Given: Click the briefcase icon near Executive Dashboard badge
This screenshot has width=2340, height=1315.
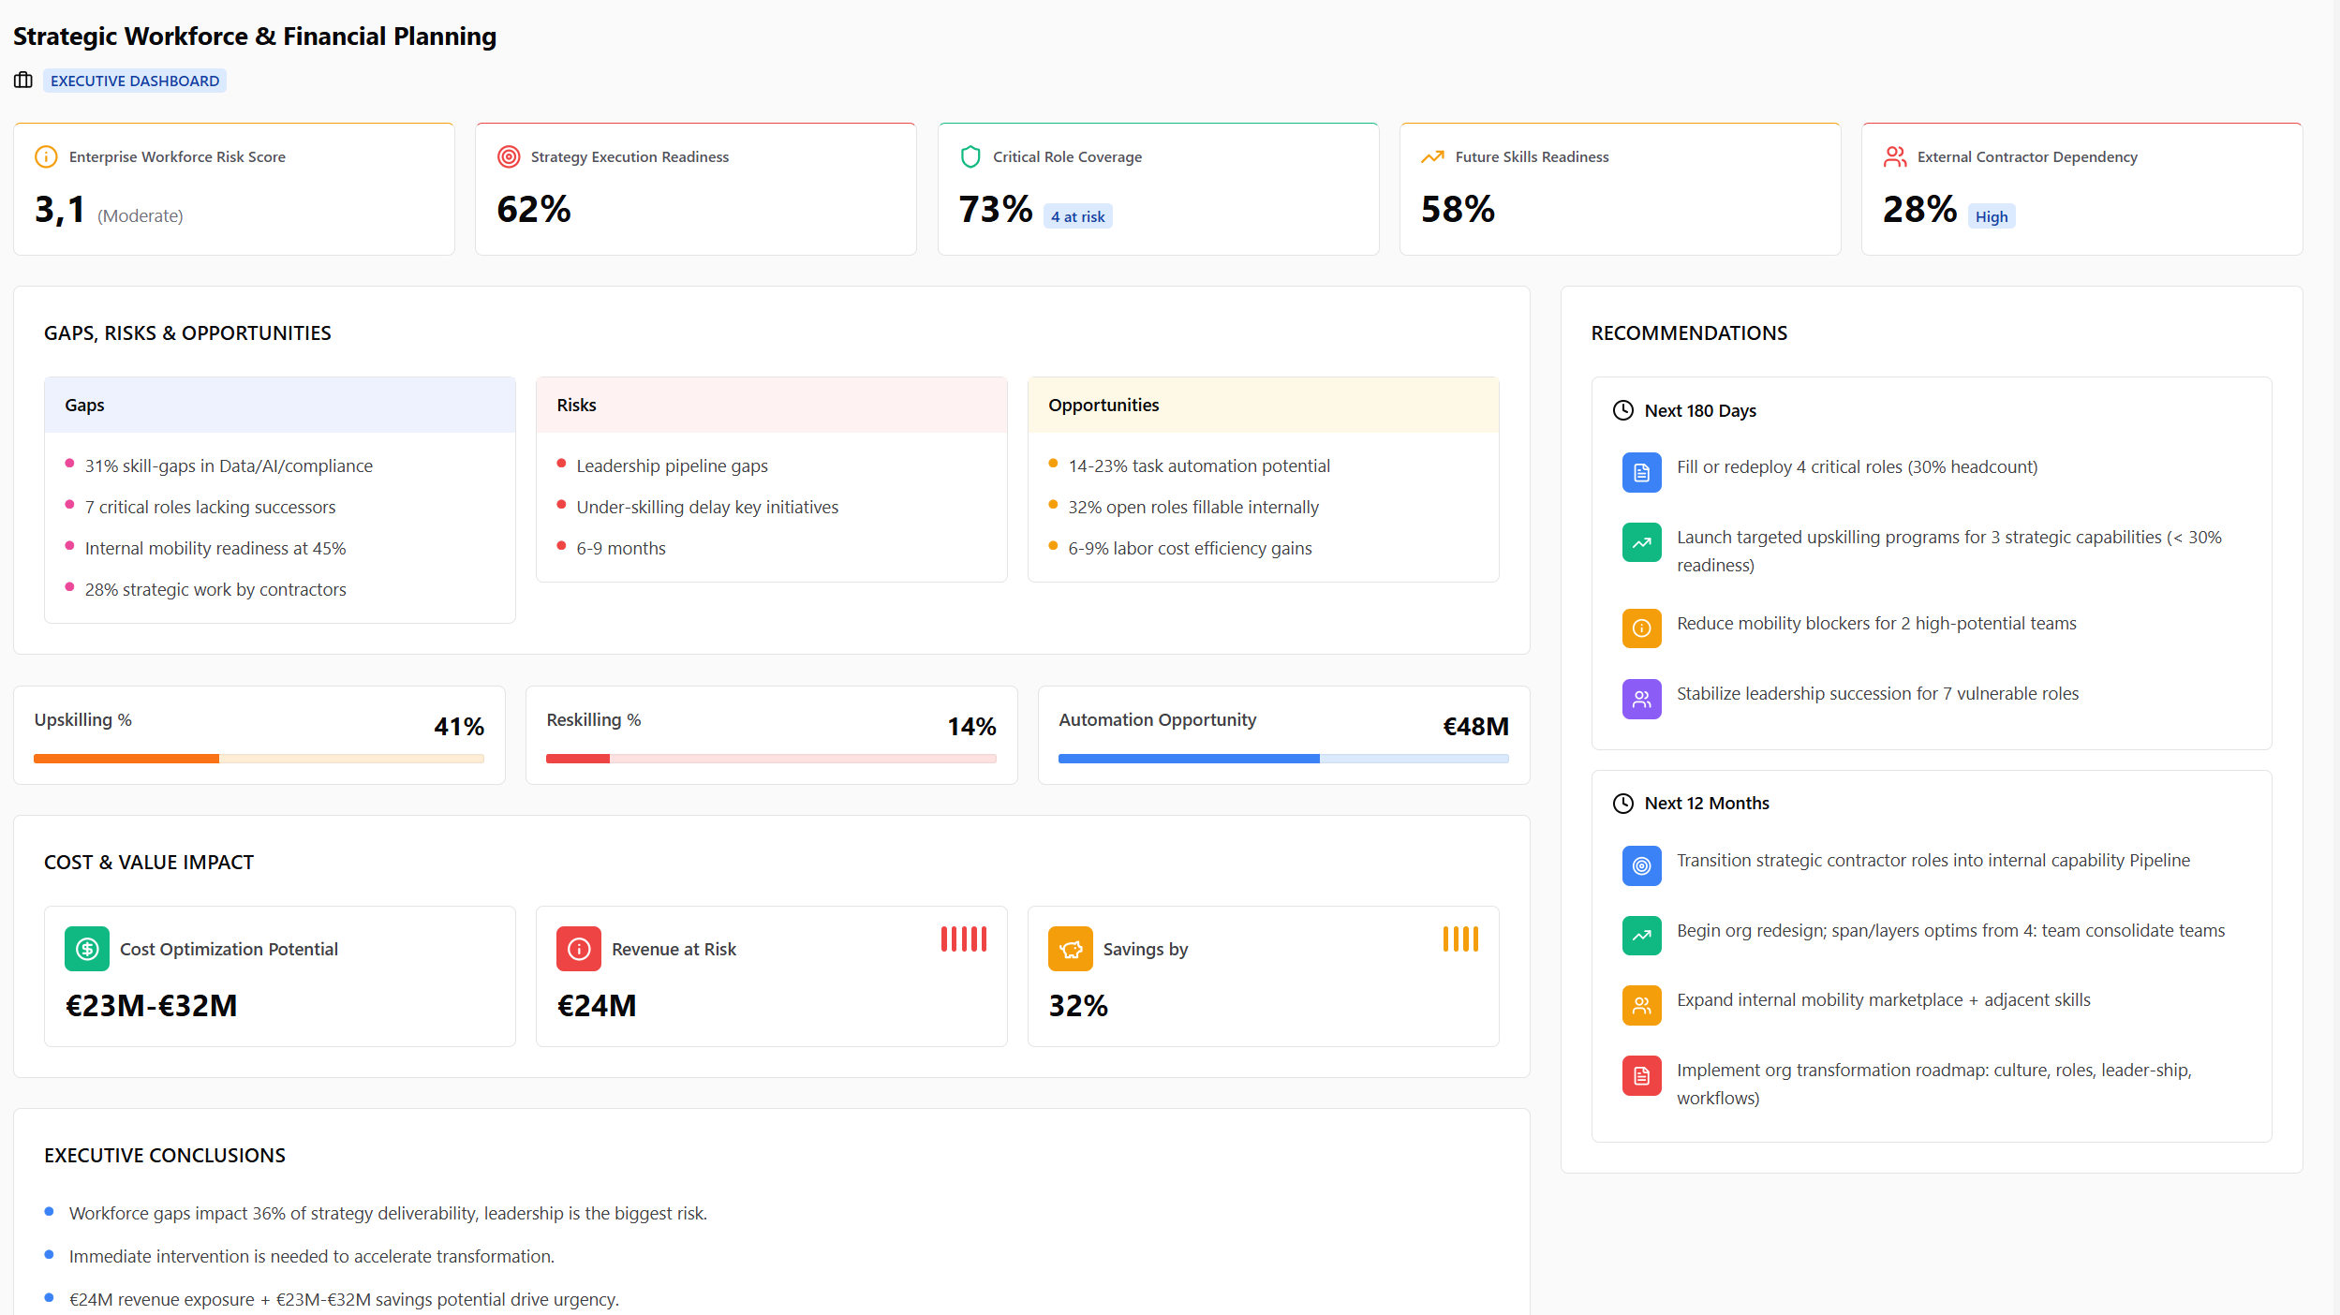Looking at the screenshot, I should [22, 81].
